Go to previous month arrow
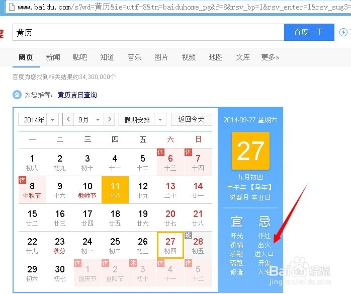Image resolution: width=351 pixels, height=294 pixels. 68,119
